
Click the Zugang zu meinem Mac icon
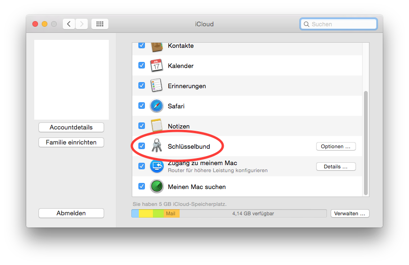(x=157, y=166)
